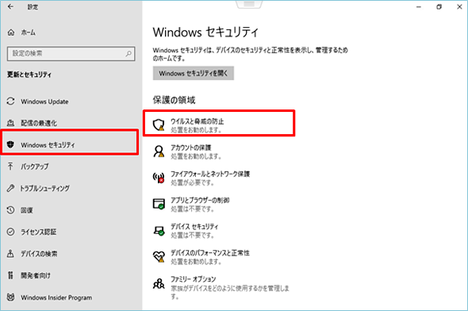Click the 配信の最適化 sidebar icon
Image resolution: width=468 pixels, height=311 pixels.
pos(11,123)
